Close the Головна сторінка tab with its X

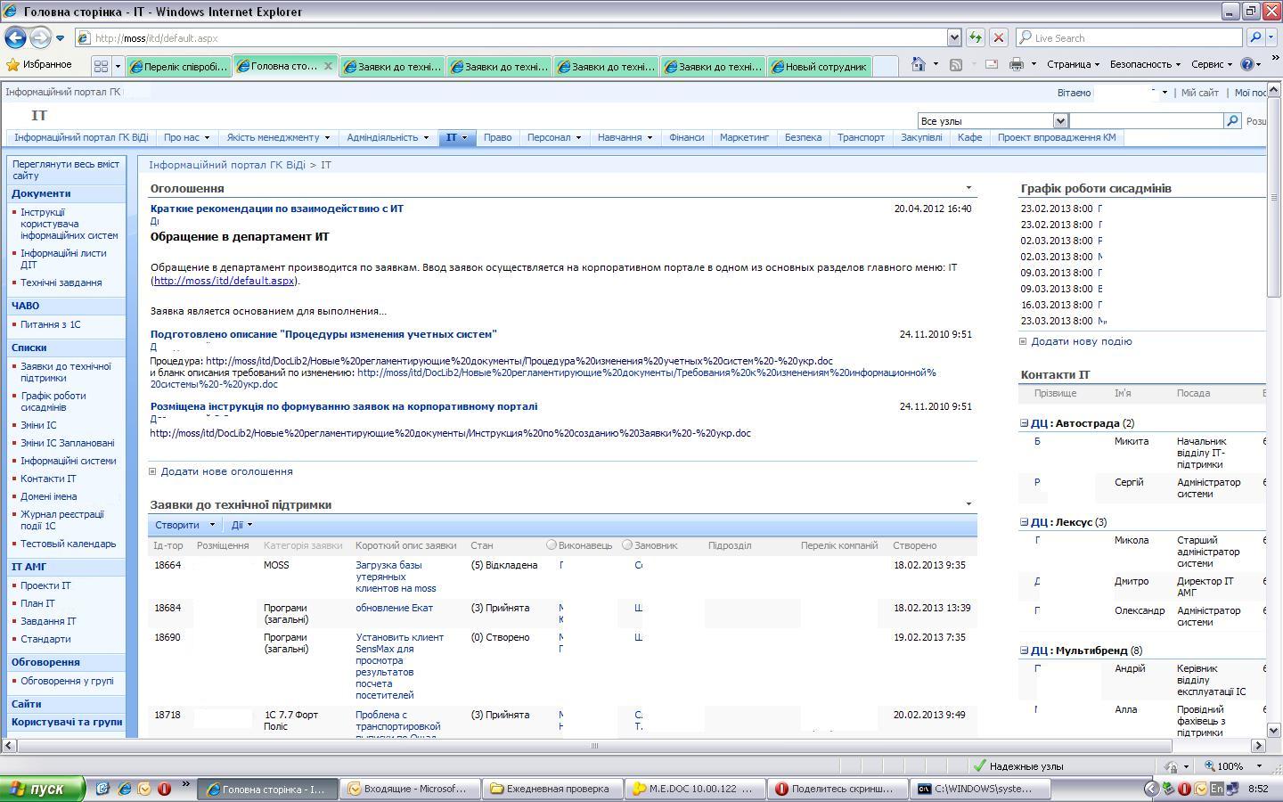pyautogui.click(x=328, y=66)
